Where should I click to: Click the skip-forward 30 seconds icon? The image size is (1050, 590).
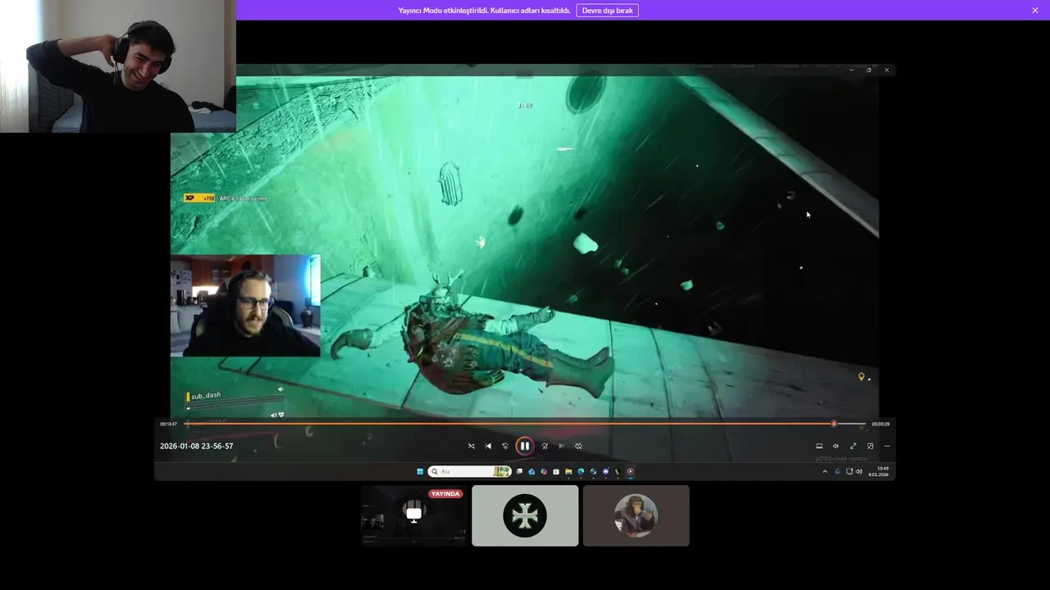(545, 446)
